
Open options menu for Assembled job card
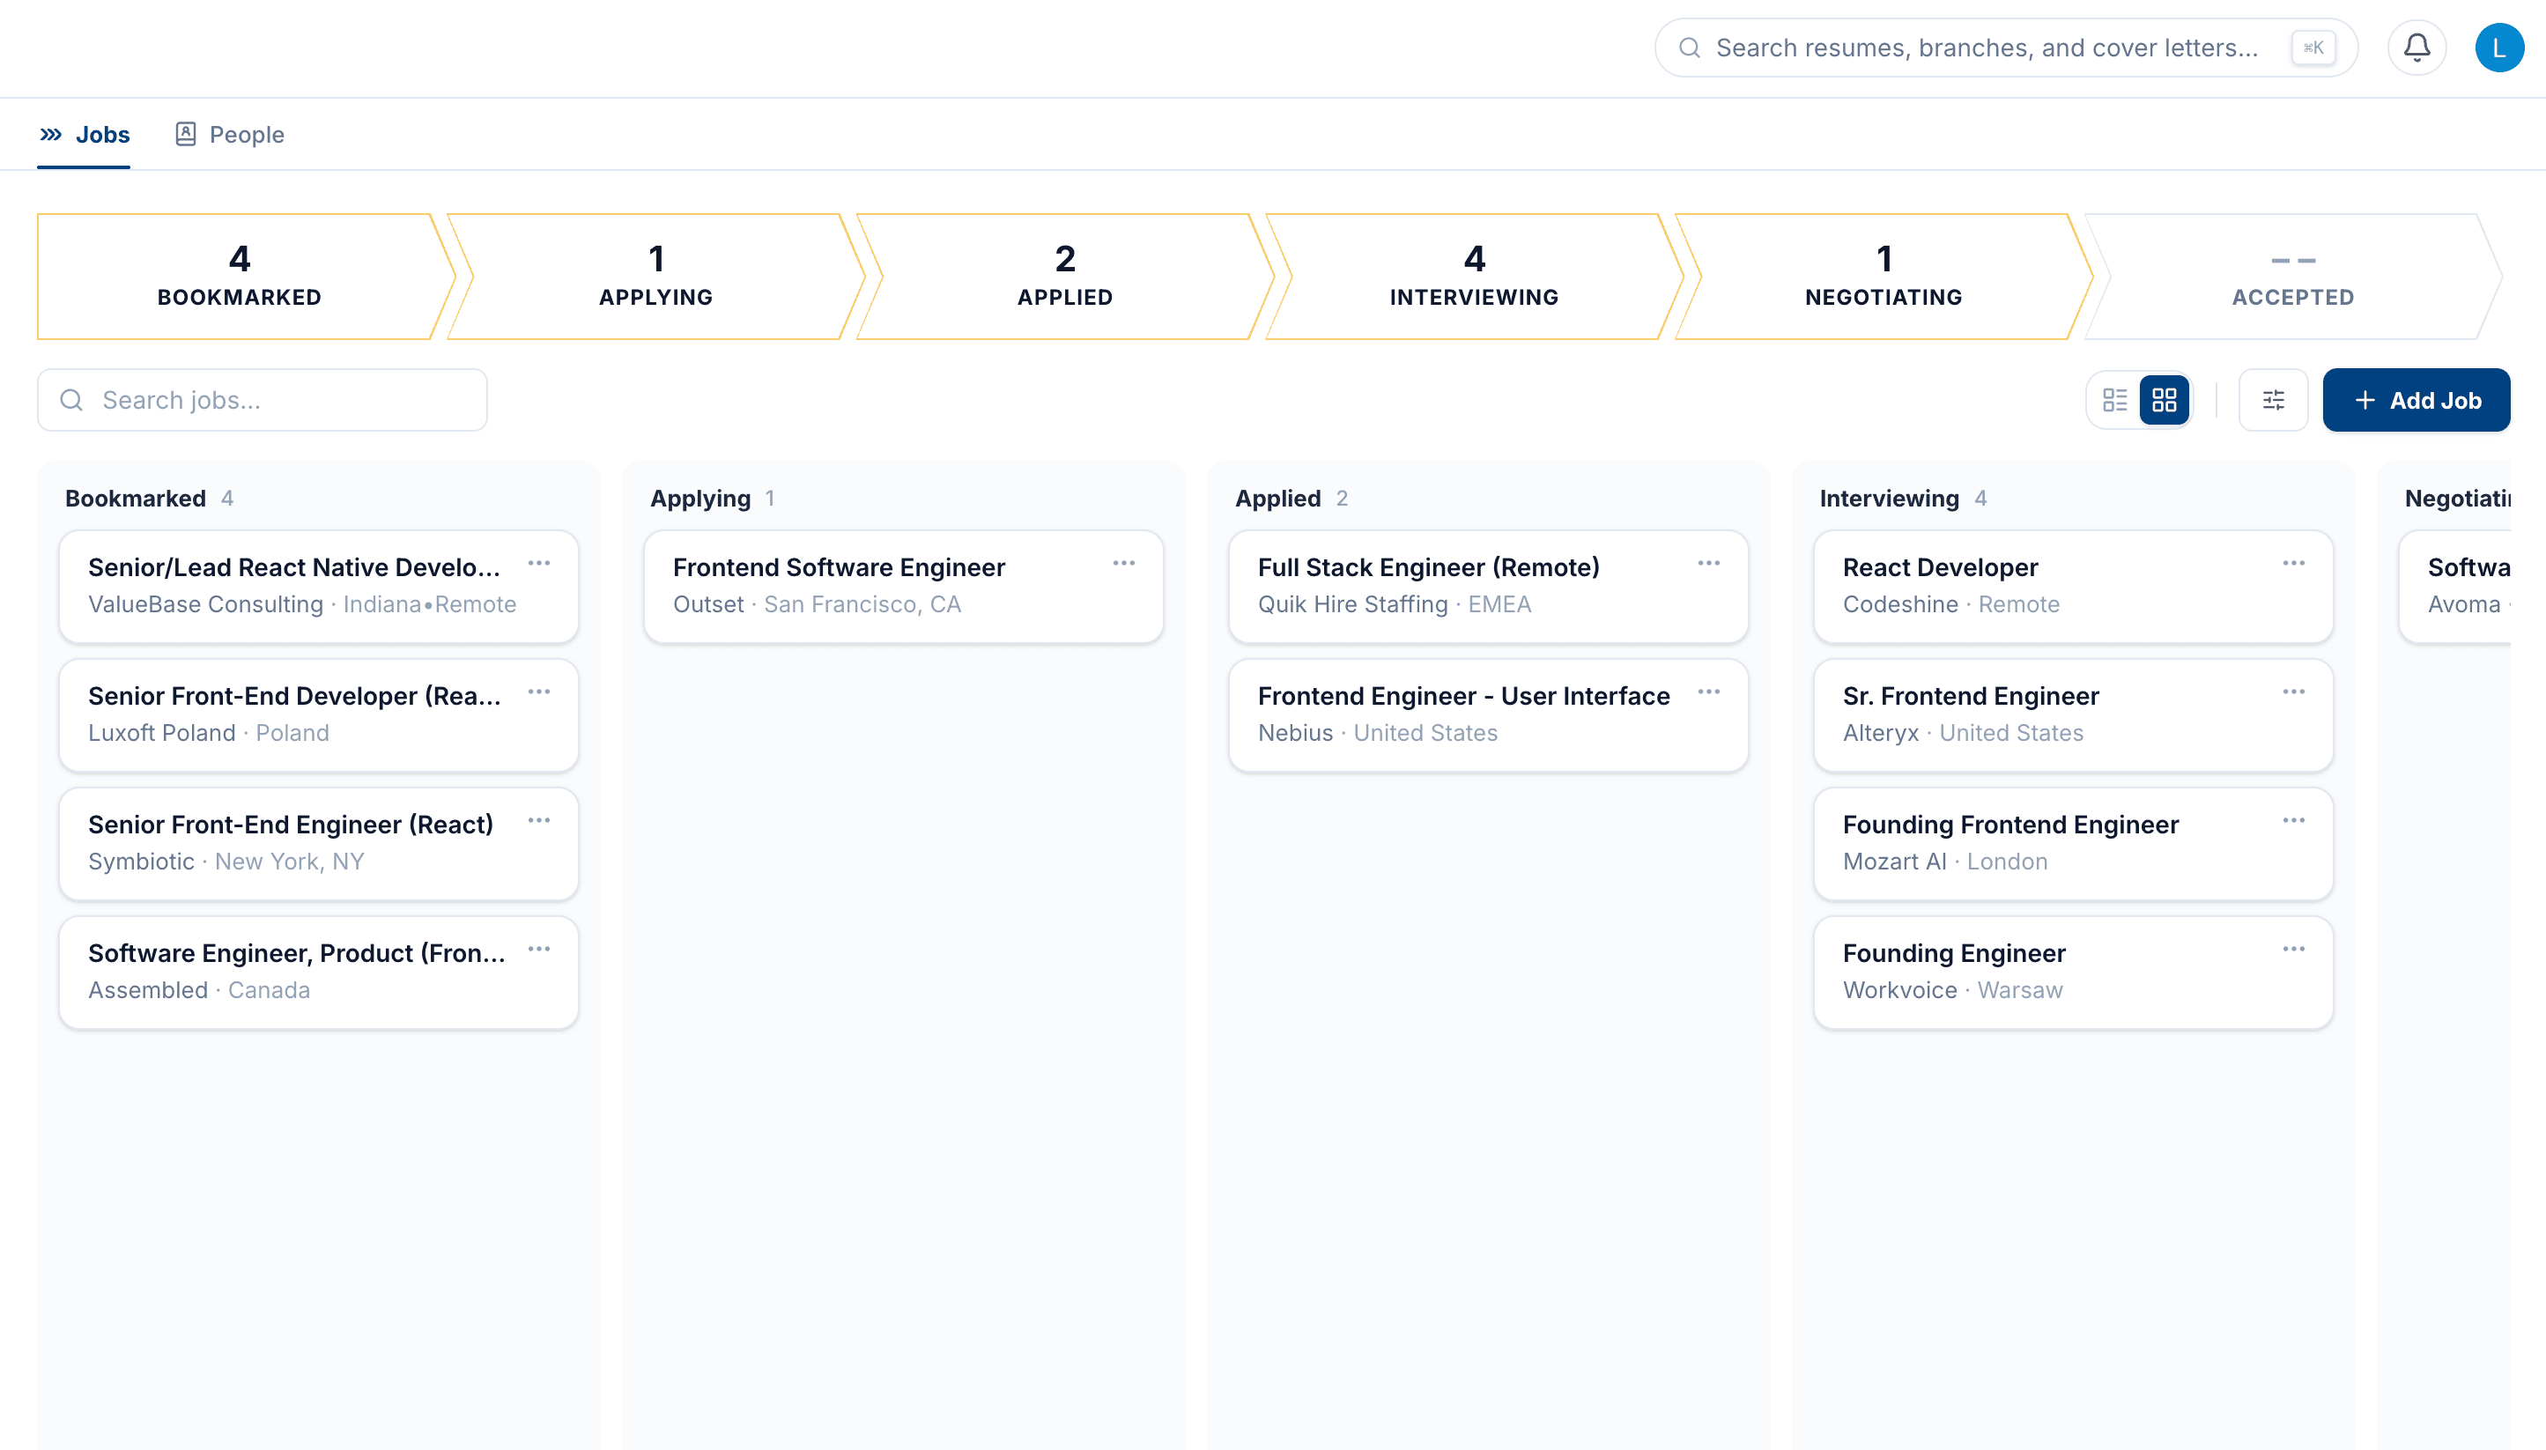(538, 949)
